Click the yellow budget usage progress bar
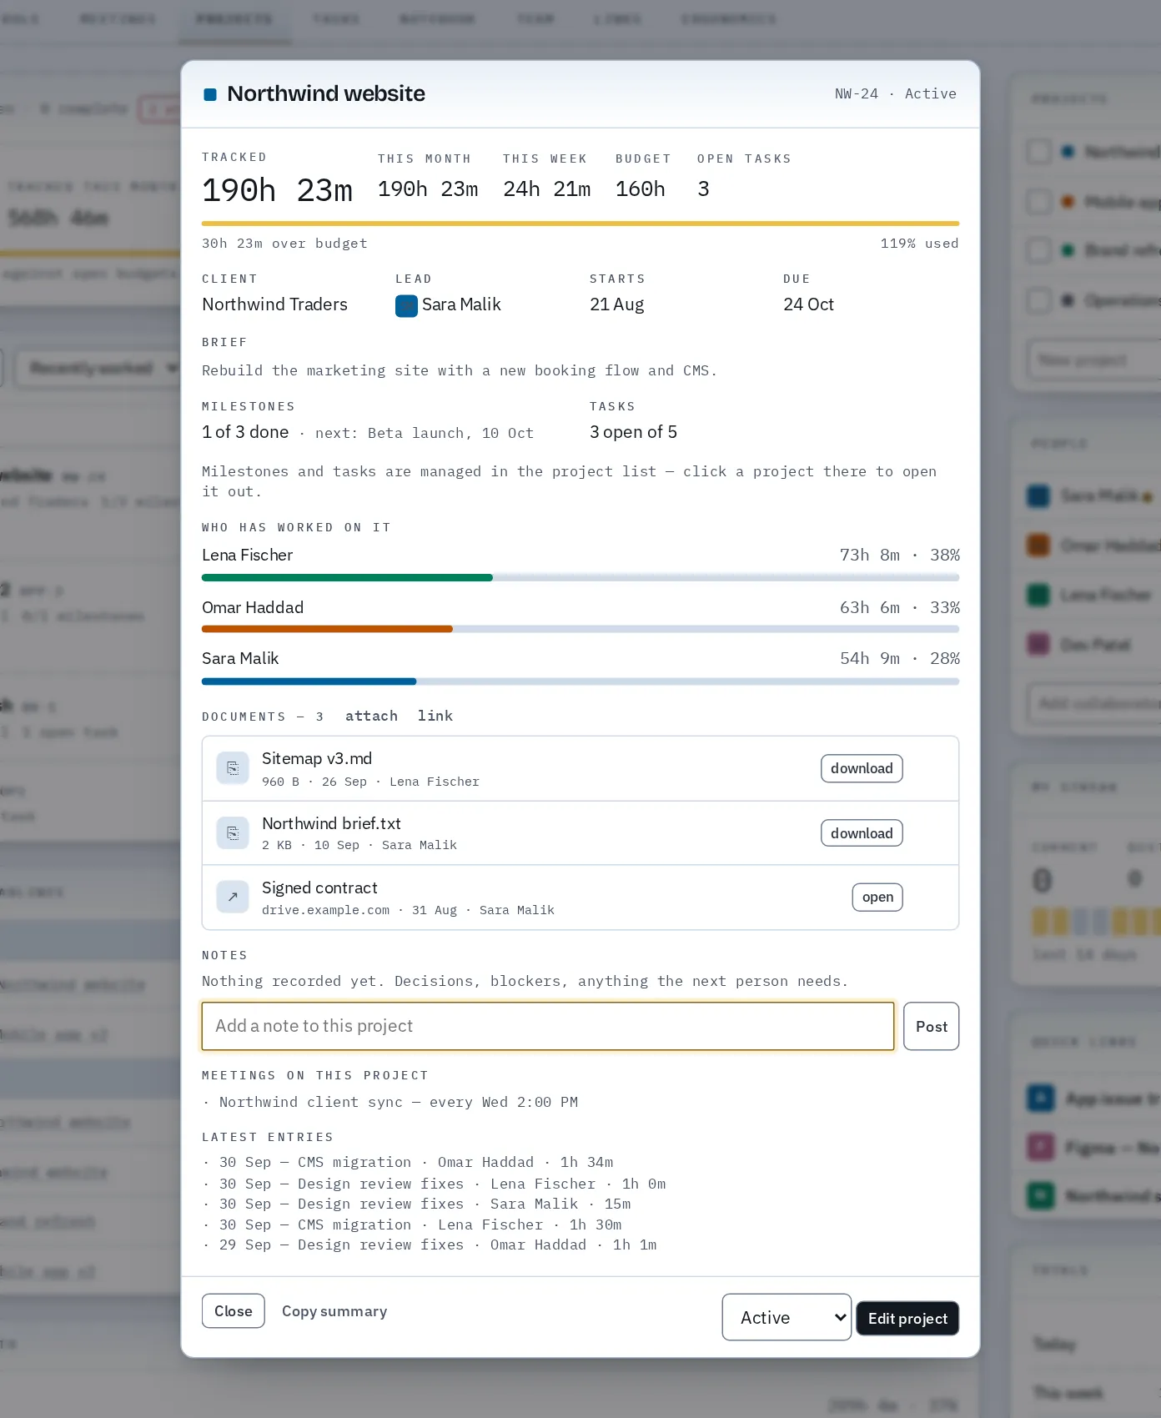The height and width of the screenshot is (1418, 1161). tap(580, 224)
